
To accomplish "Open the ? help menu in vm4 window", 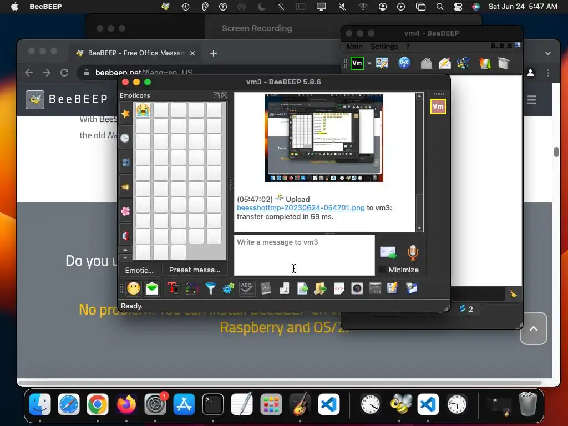I will (408, 47).
